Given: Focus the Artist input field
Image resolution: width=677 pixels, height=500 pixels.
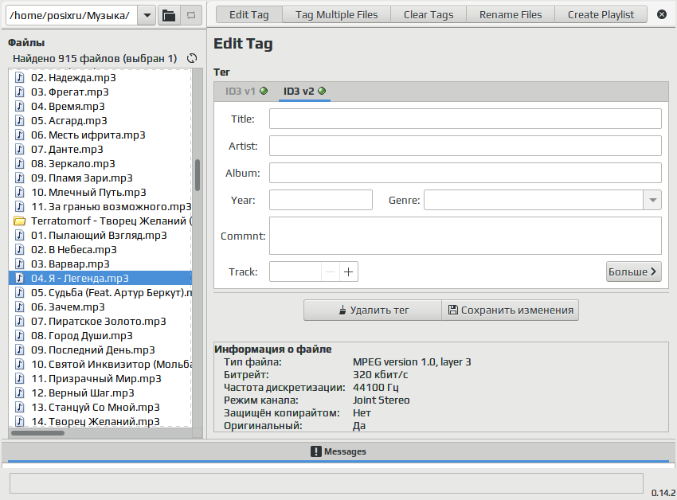Looking at the screenshot, I should (465, 146).
